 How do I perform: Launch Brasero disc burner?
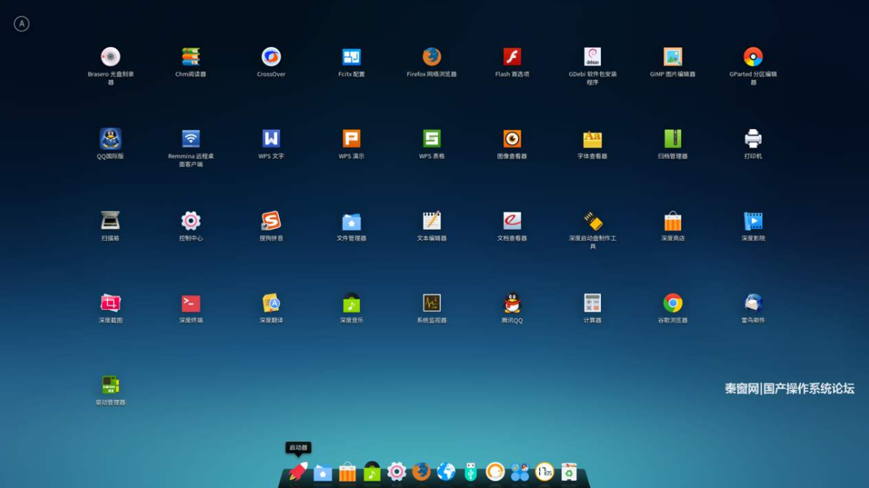point(110,57)
